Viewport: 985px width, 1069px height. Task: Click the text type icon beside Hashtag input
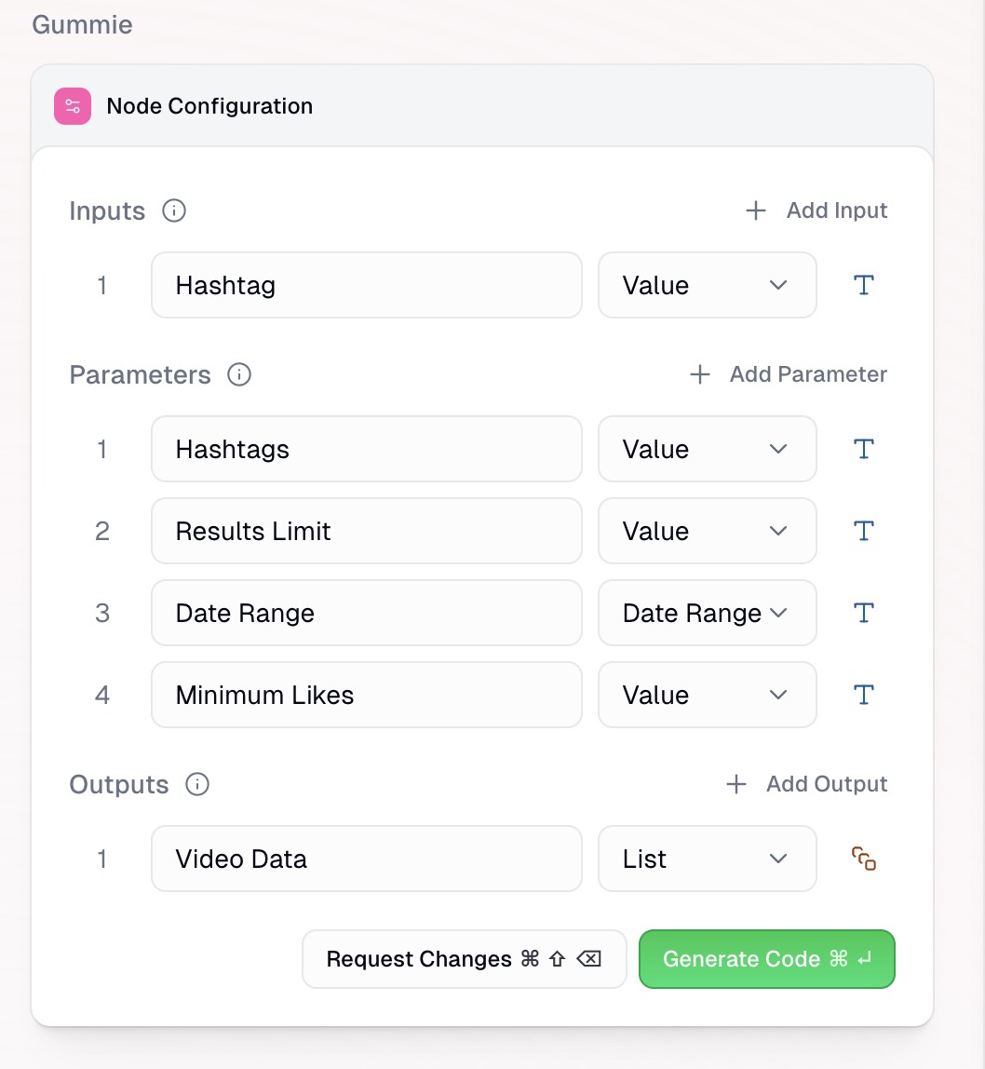coord(862,285)
